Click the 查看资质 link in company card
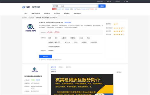Image resolution: width=150 pixels, height=95 pixels. 38,80
